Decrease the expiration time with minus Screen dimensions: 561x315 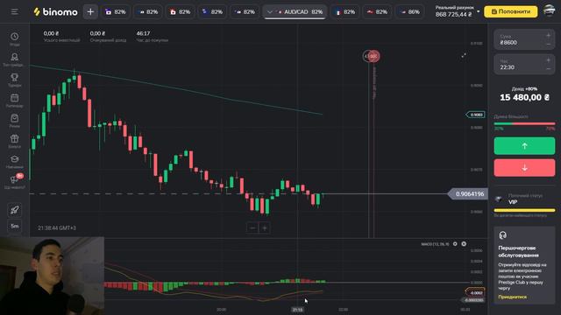(549, 69)
